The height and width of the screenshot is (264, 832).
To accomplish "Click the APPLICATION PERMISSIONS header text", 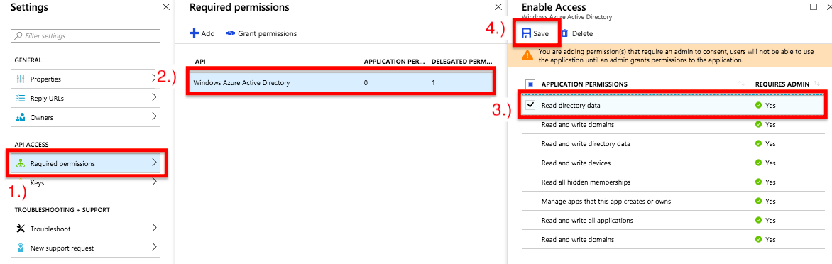I will pyautogui.click(x=584, y=84).
